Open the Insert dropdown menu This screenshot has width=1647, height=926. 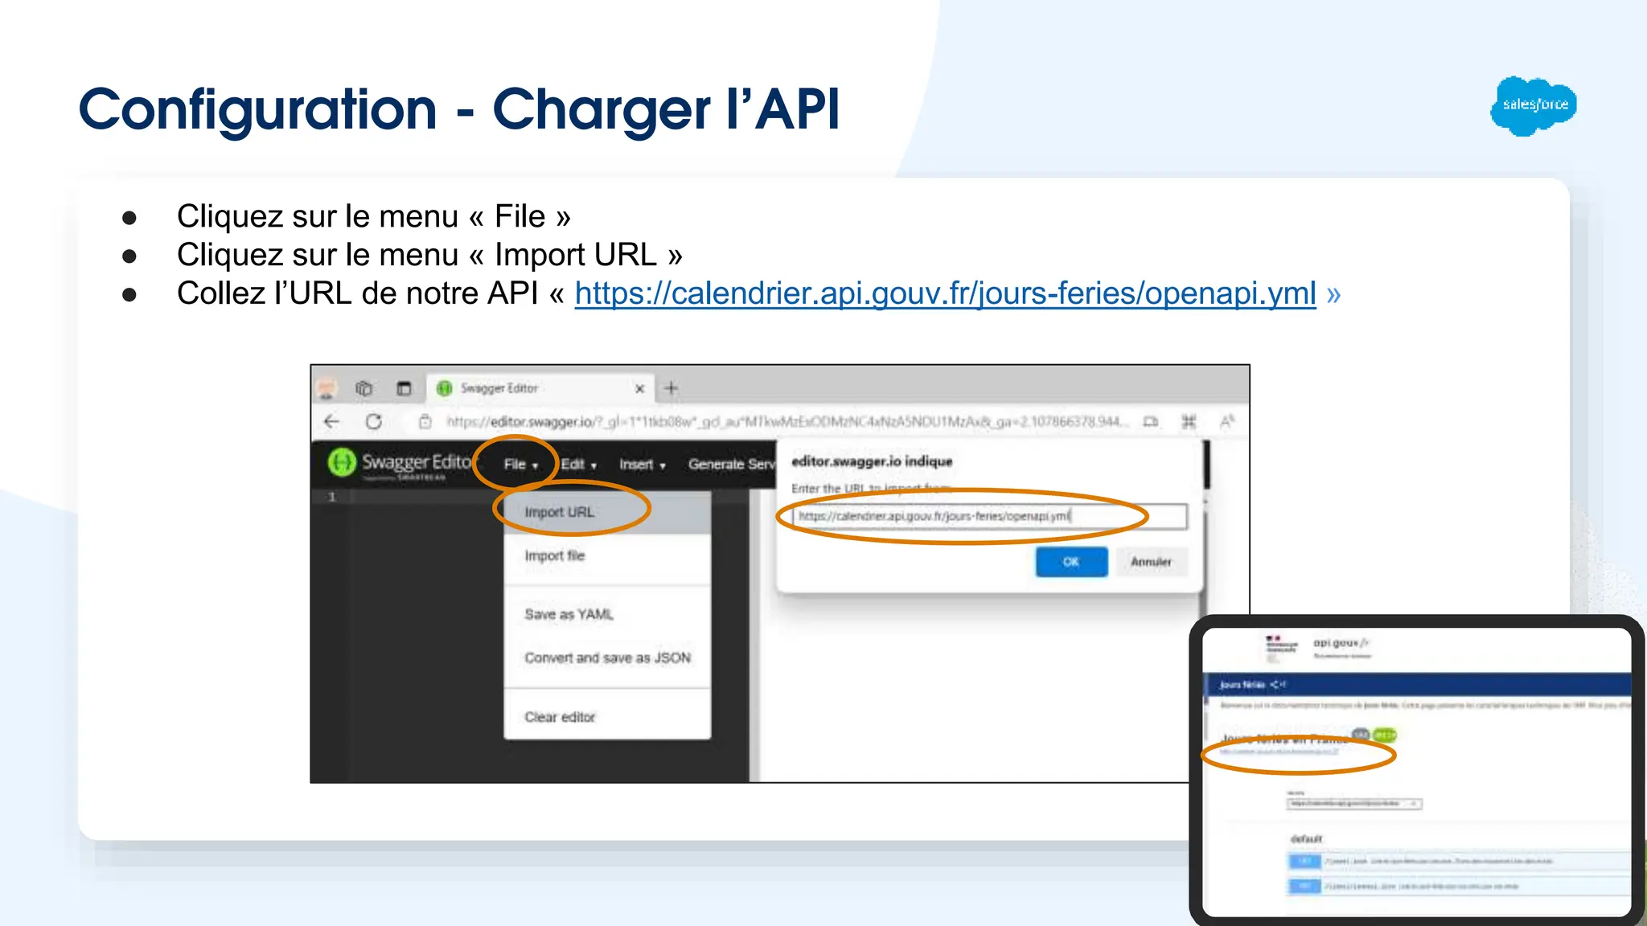click(x=643, y=465)
